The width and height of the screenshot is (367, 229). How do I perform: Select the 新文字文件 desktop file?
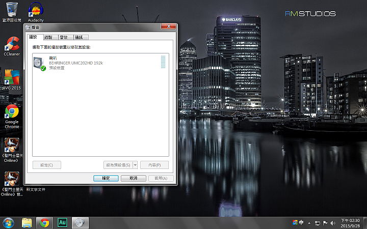point(36,189)
